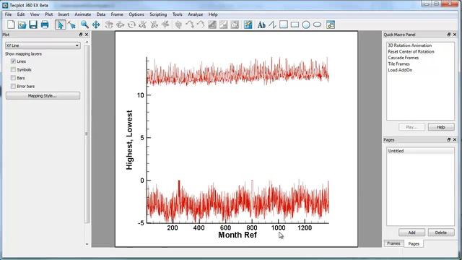This screenshot has height=260, width=462.
Task: Open the plot style icon left of text tool
Action: [x=248, y=25]
